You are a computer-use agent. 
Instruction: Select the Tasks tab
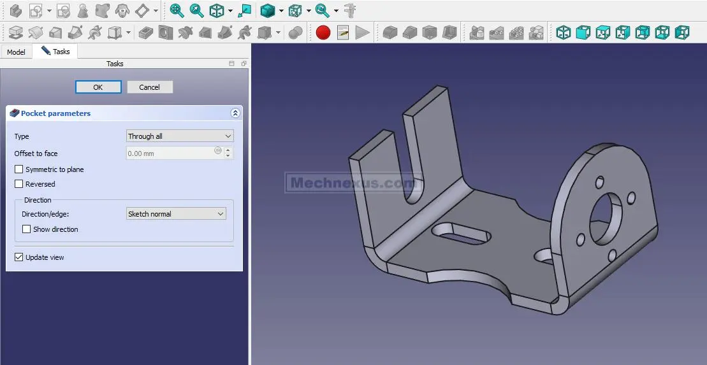click(55, 52)
